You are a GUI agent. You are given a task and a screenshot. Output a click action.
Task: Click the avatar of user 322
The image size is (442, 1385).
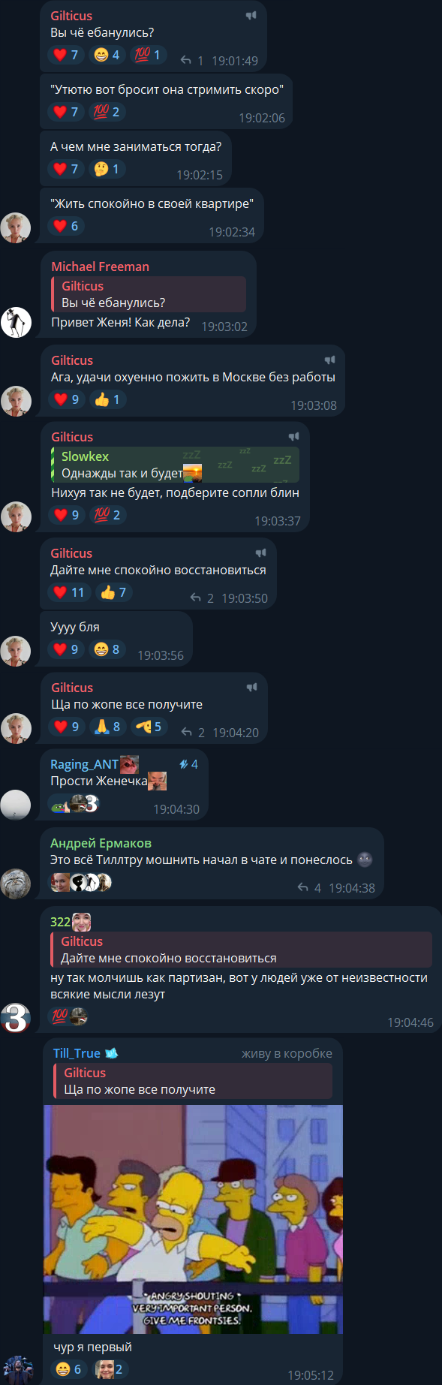[16, 1018]
